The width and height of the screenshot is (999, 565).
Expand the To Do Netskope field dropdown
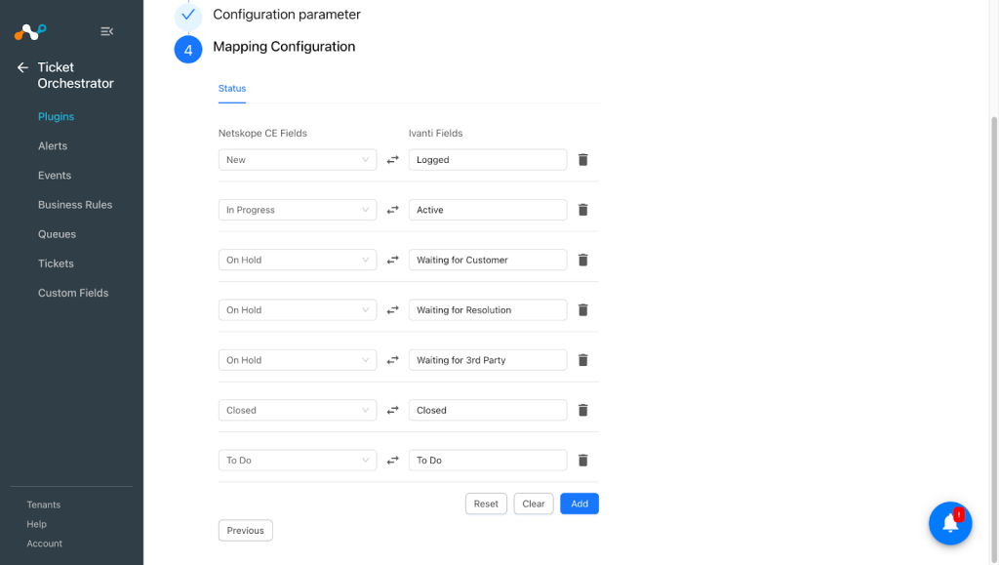coord(298,461)
